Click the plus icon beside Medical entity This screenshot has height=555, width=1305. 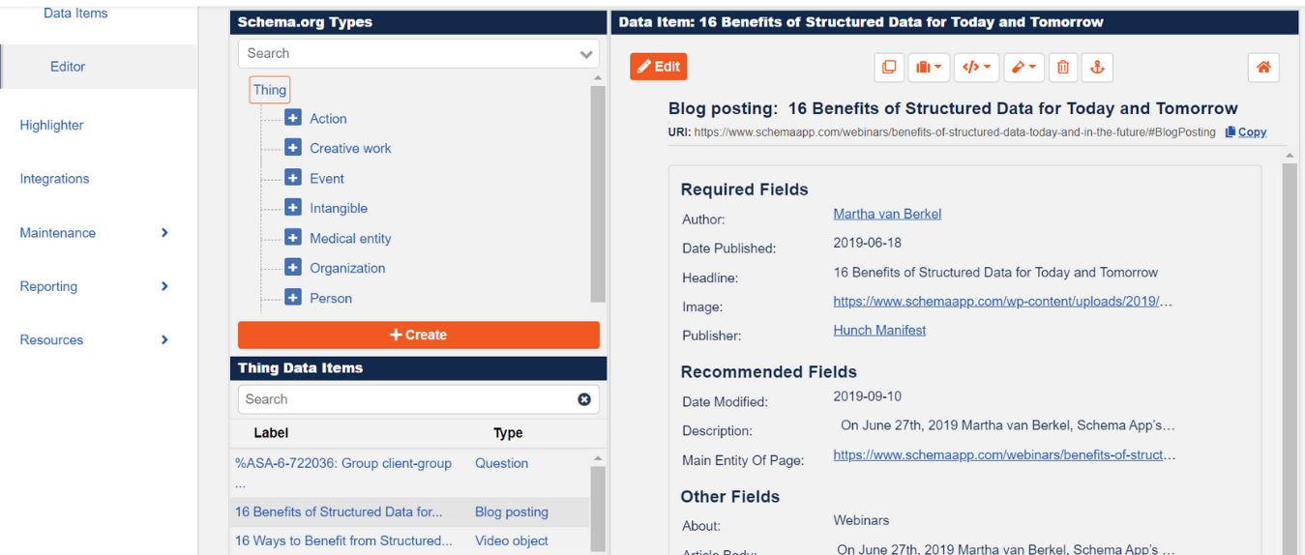(x=293, y=238)
